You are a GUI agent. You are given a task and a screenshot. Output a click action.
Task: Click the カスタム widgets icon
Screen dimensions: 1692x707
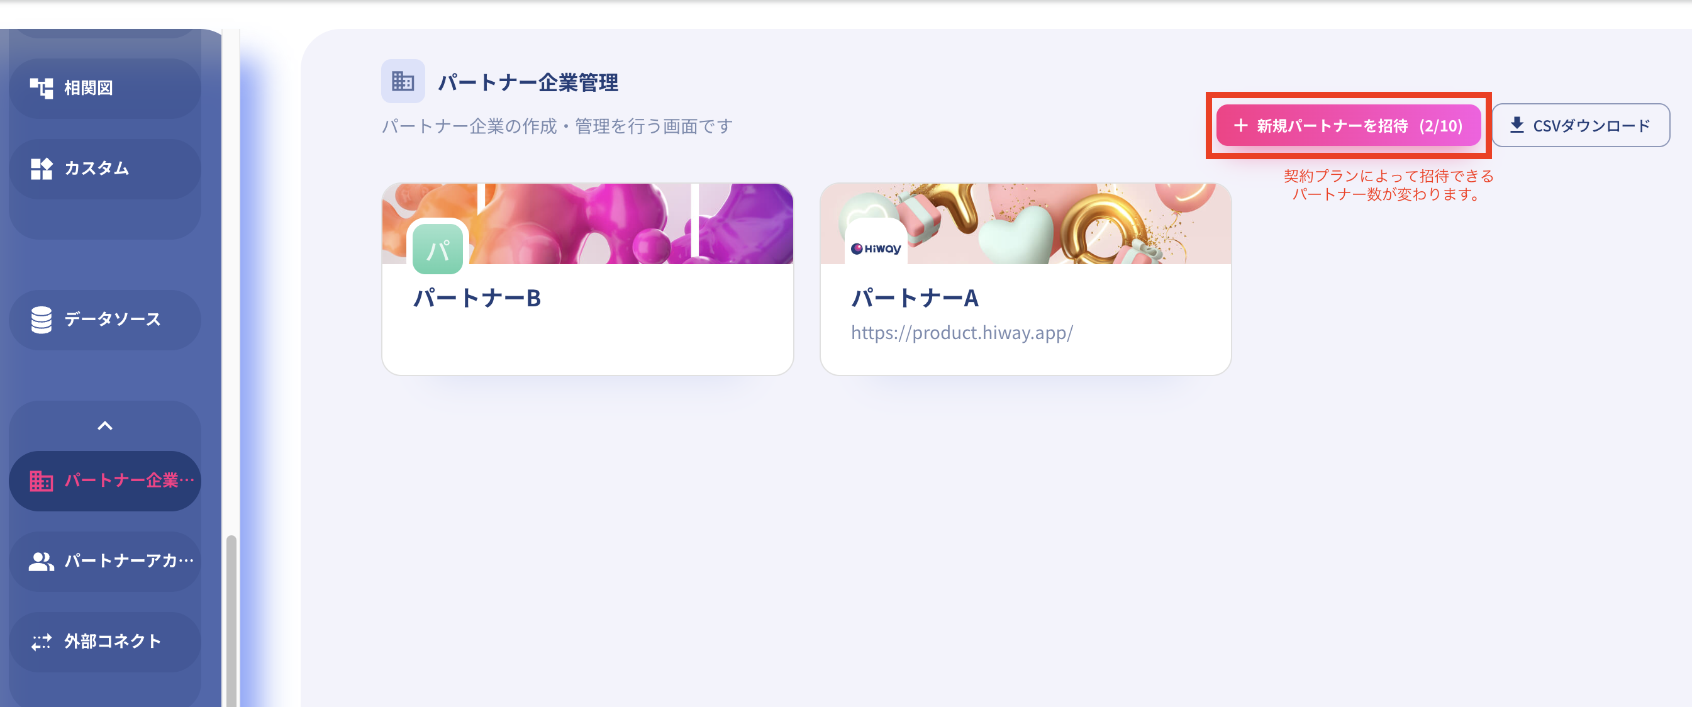[x=42, y=169]
